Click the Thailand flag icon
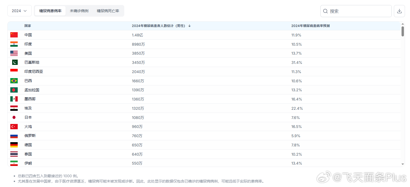 pos(14,154)
